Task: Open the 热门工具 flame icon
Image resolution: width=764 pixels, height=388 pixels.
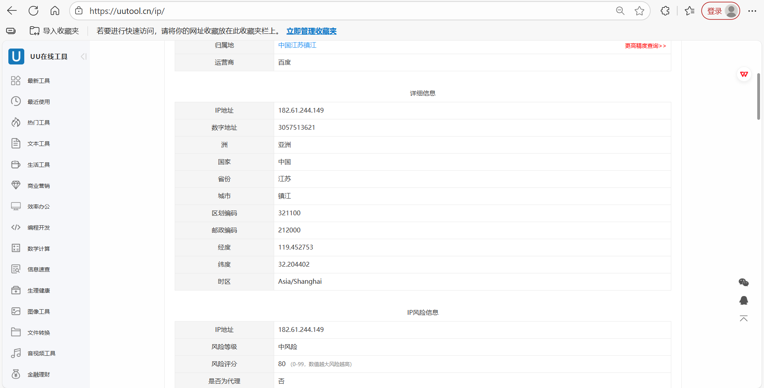Action: click(16, 122)
